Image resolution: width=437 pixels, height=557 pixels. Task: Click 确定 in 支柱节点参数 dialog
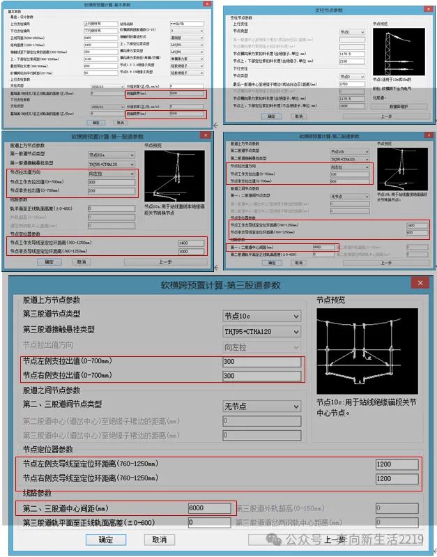pyautogui.click(x=271, y=116)
